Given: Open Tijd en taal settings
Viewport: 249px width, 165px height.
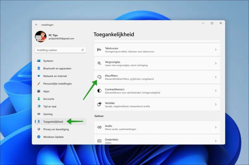Looking at the screenshot, I should [61, 106].
